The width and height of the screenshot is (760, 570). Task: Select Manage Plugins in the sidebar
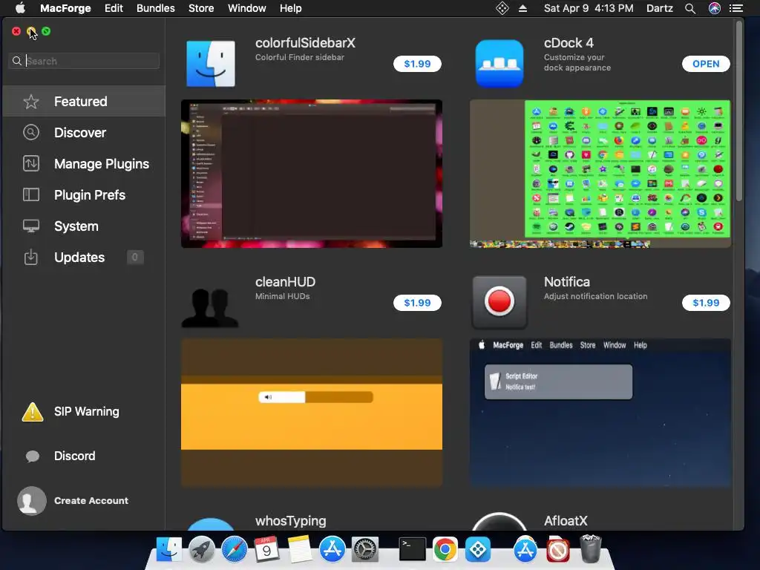tap(84, 163)
